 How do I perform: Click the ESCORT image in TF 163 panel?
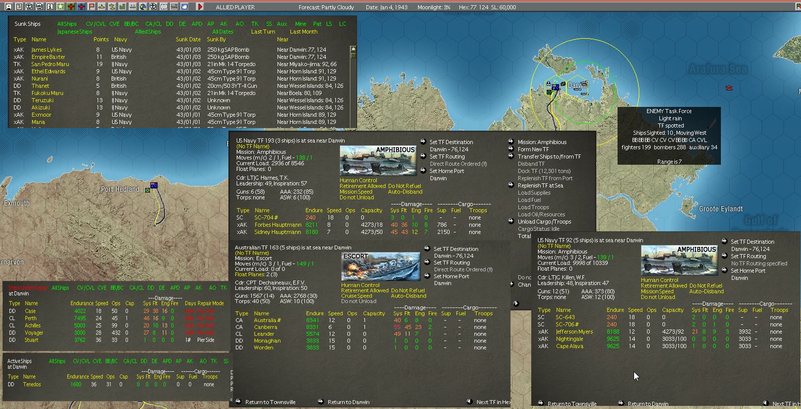click(x=380, y=266)
